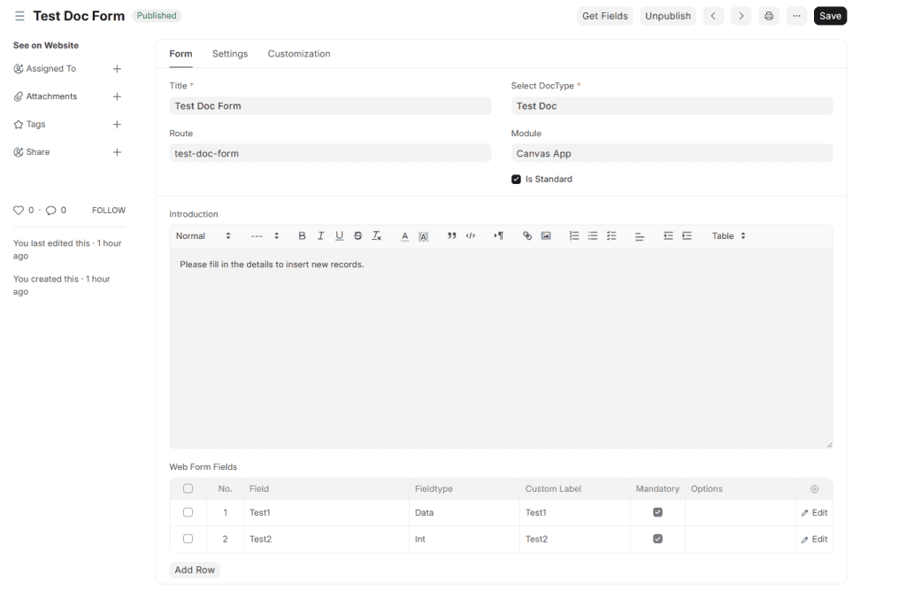Viewport: 906px width, 591px height.
Task: Open the Normal heading style dropdown
Action: point(203,236)
